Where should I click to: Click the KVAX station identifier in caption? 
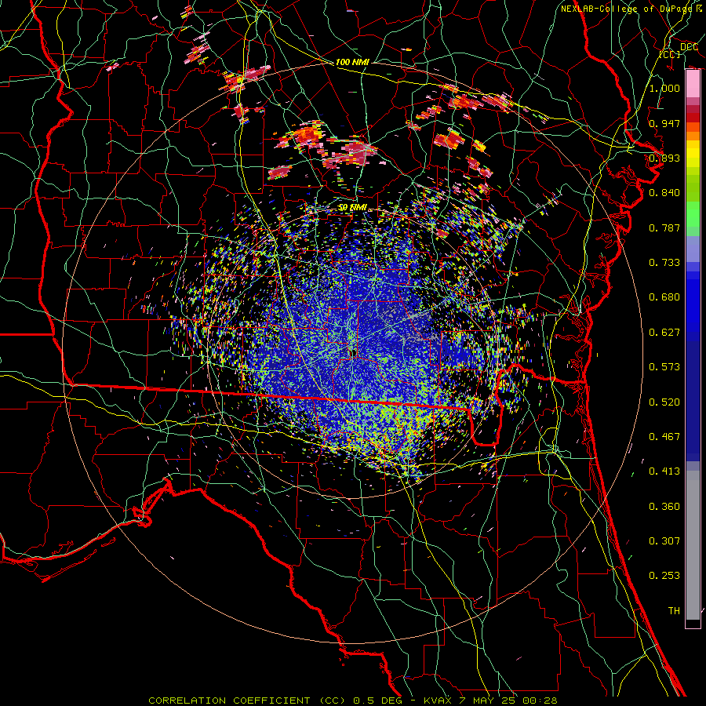pyautogui.click(x=438, y=701)
